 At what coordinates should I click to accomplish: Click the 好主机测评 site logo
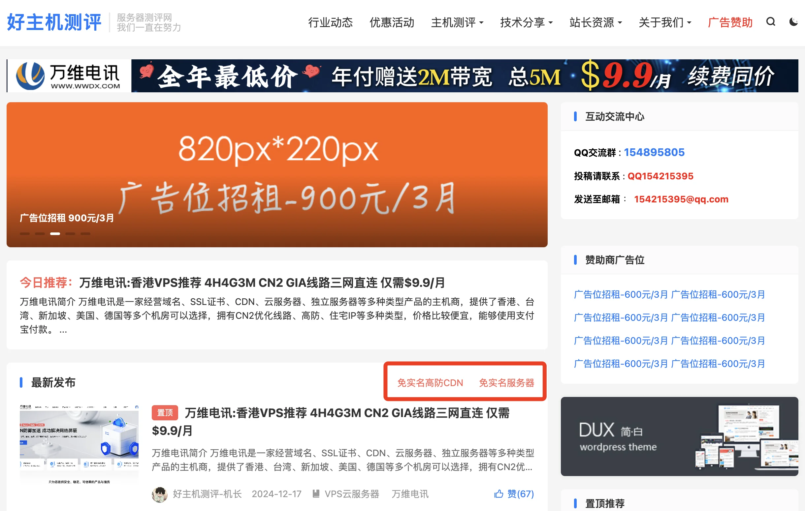(54, 22)
